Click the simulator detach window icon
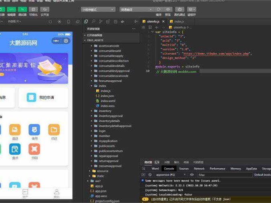The width and height of the screenshot is (271, 203). tap(78, 22)
